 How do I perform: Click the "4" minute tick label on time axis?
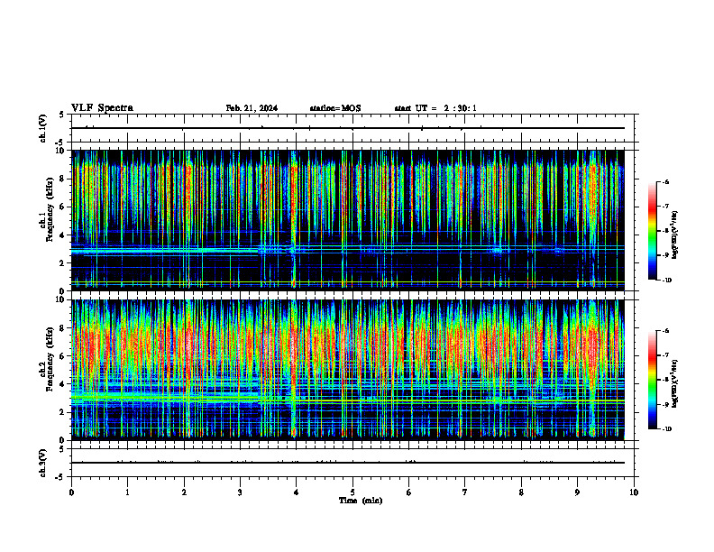click(297, 492)
